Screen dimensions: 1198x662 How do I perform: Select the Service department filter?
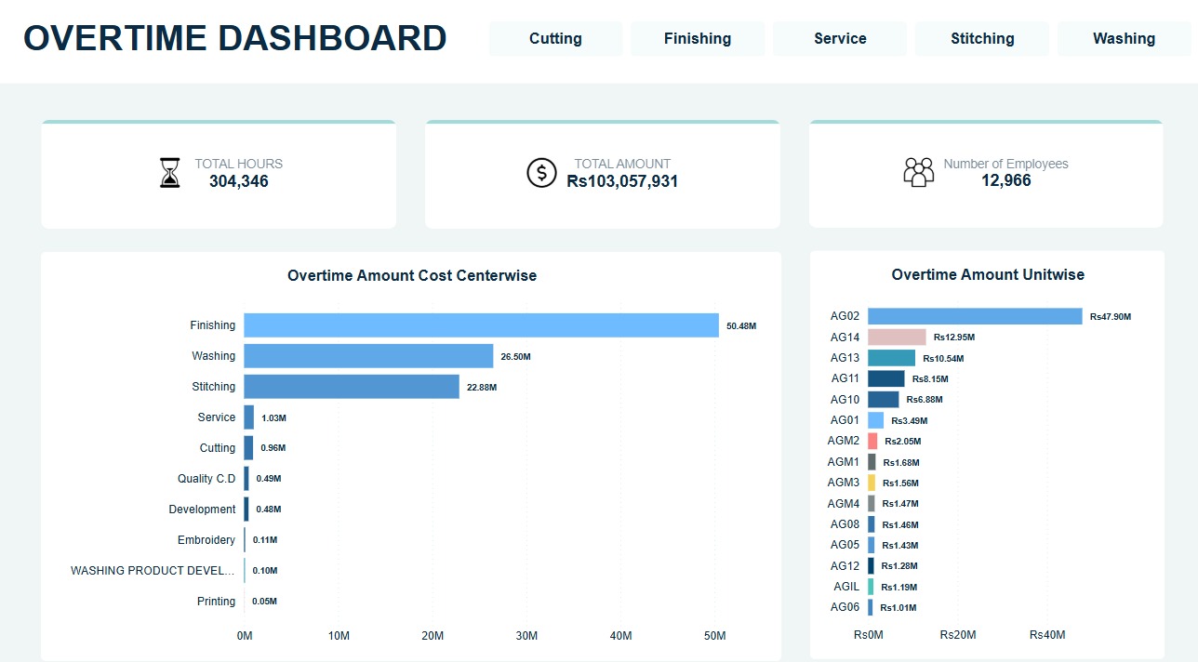click(x=839, y=38)
